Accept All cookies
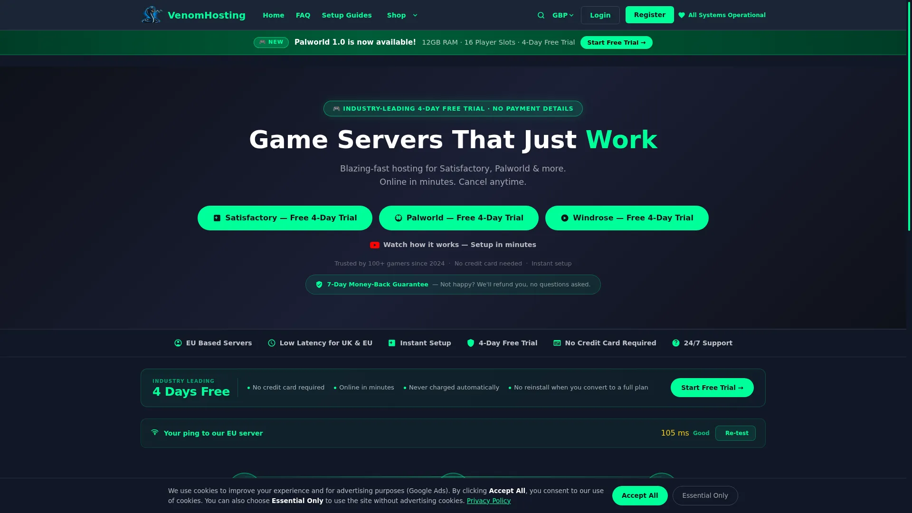Screen dimensions: 912x513 click(x=640, y=495)
